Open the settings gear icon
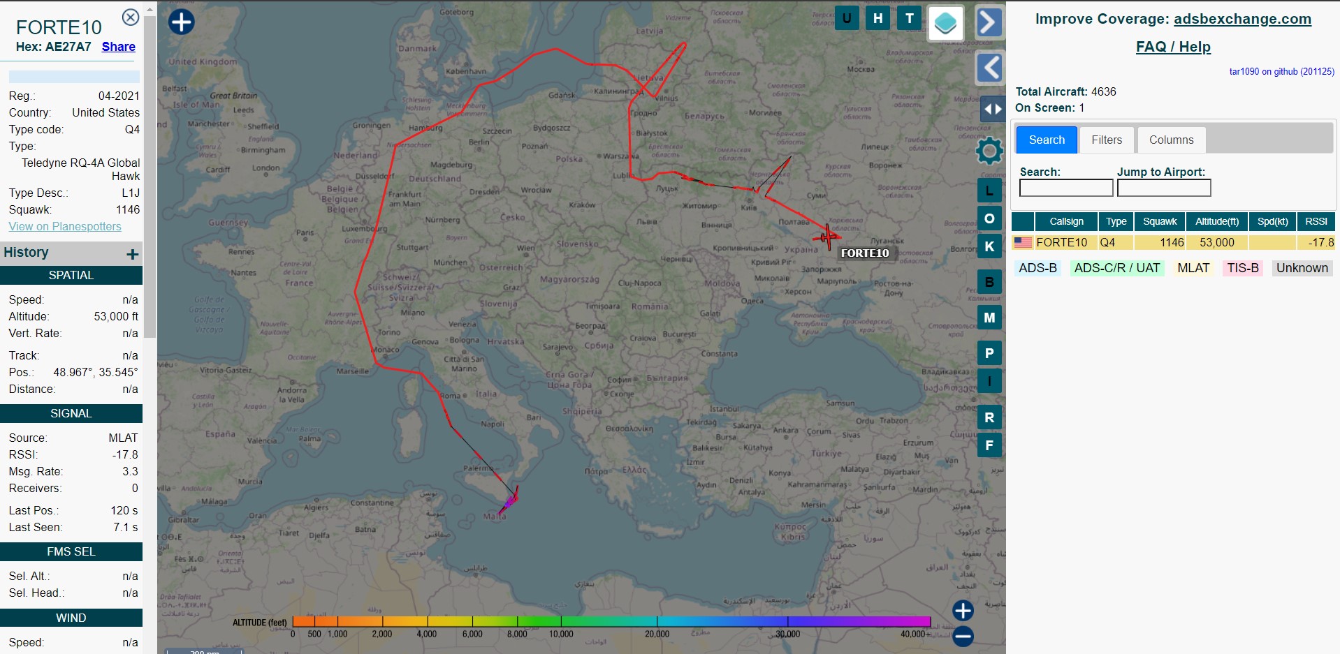The height and width of the screenshot is (654, 1340). 989,151
